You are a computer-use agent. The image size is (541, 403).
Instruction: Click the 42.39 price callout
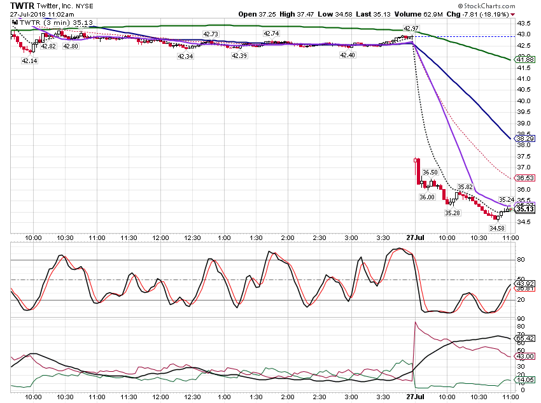[239, 55]
